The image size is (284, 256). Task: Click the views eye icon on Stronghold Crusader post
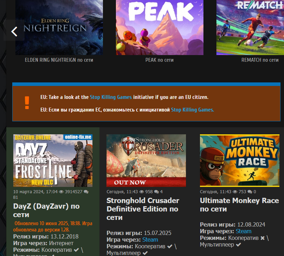coord(141,192)
